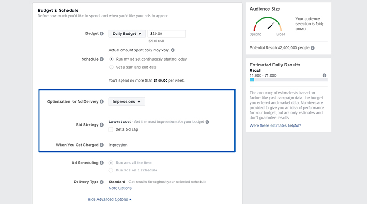
Task: Click the More Options link
Action: click(x=120, y=188)
